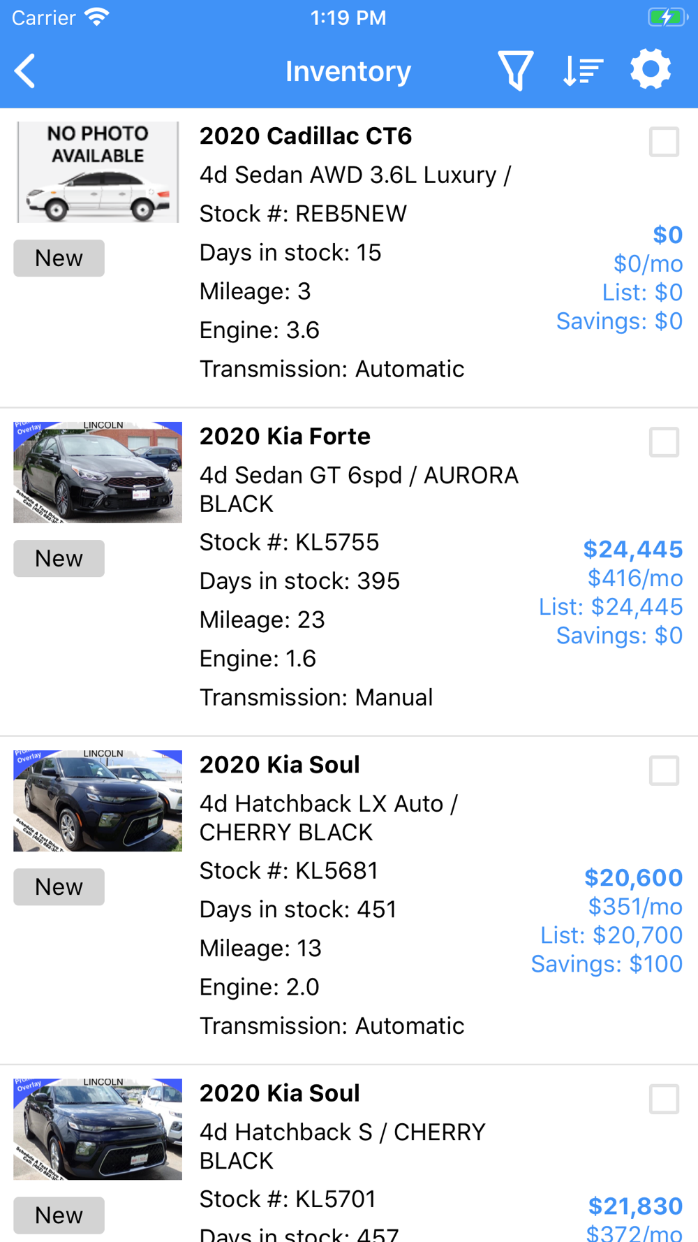Open the sort order options
Viewport: 698px width, 1242px height.
[x=583, y=71]
